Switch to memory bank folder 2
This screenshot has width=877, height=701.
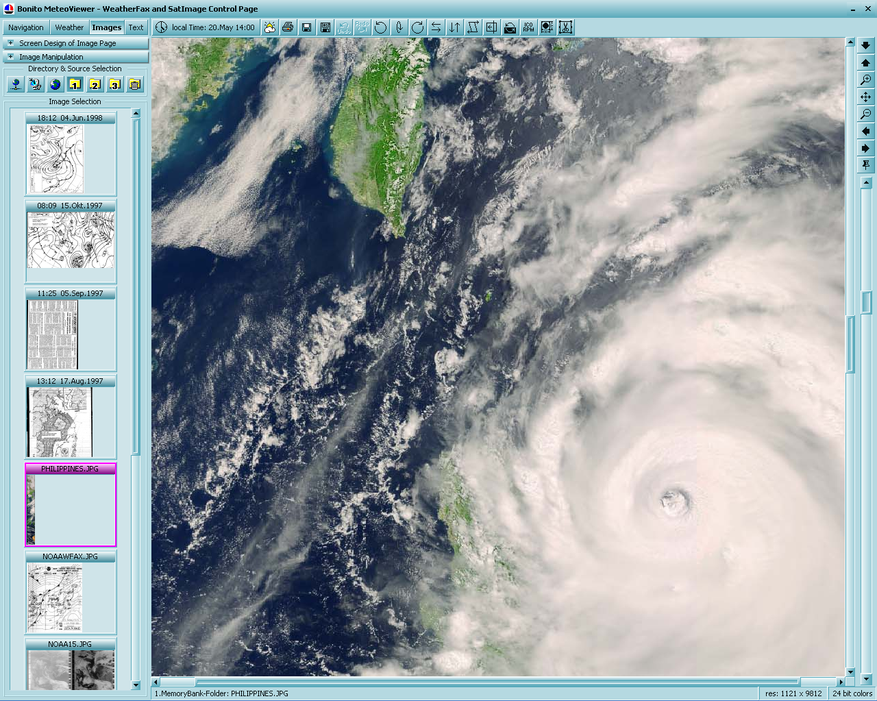pos(95,84)
